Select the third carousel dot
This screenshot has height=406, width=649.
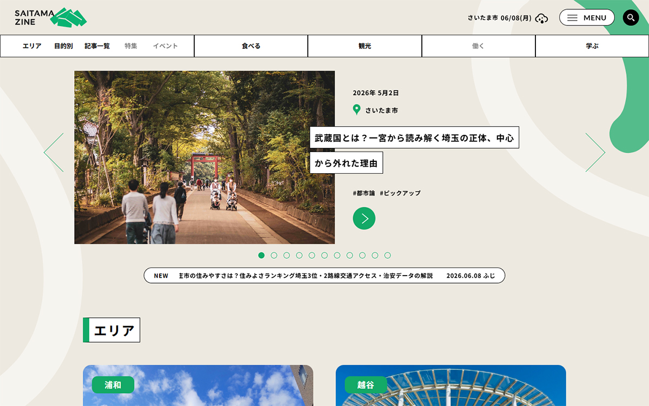tap(287, 256)
